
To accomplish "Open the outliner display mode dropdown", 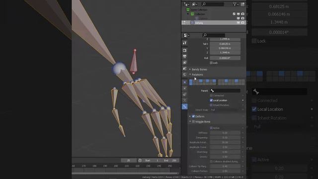I will [x=194, y=4].
